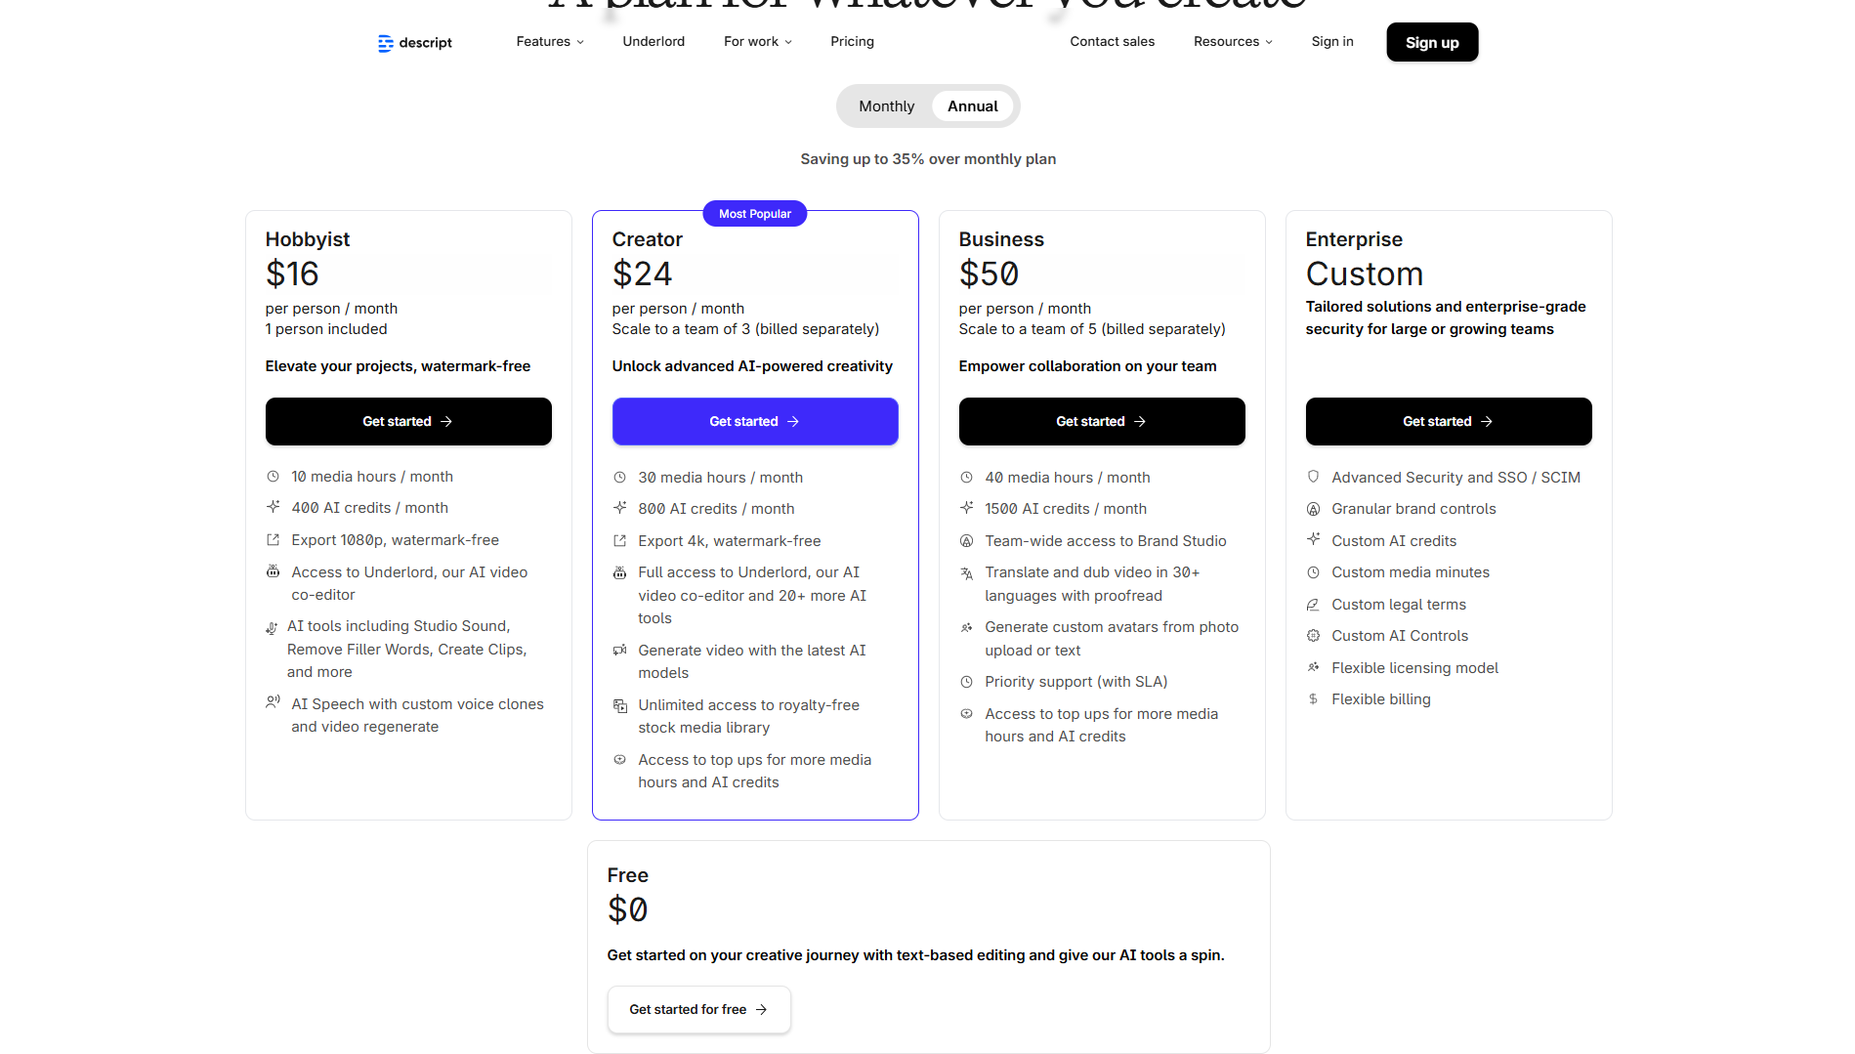Click voice icon beside AI Speech feature
Viewport: 1855px width, 1054px height.
(x=274, y=702)
